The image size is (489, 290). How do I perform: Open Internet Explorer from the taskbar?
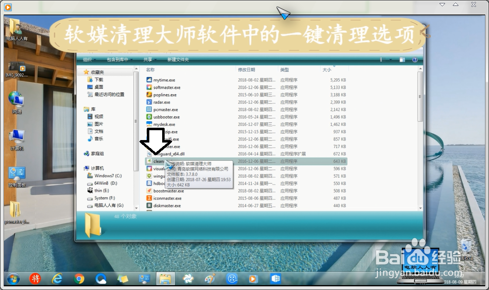[x=57, y=279]
